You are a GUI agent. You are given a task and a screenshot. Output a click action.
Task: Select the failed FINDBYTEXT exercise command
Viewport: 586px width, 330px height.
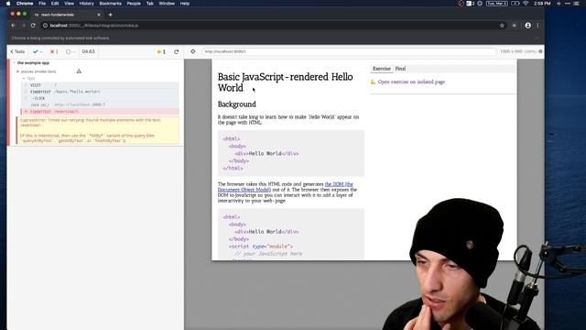(100, 112)
